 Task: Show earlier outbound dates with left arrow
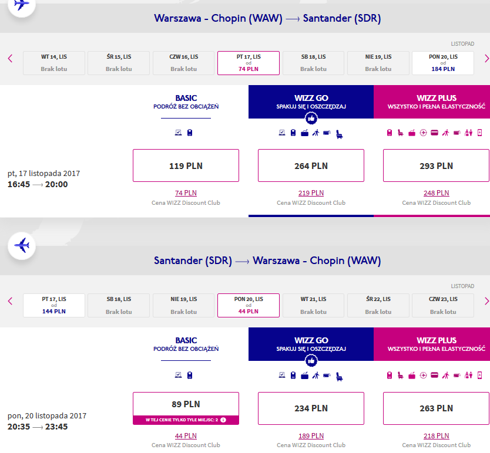[10, 58]
